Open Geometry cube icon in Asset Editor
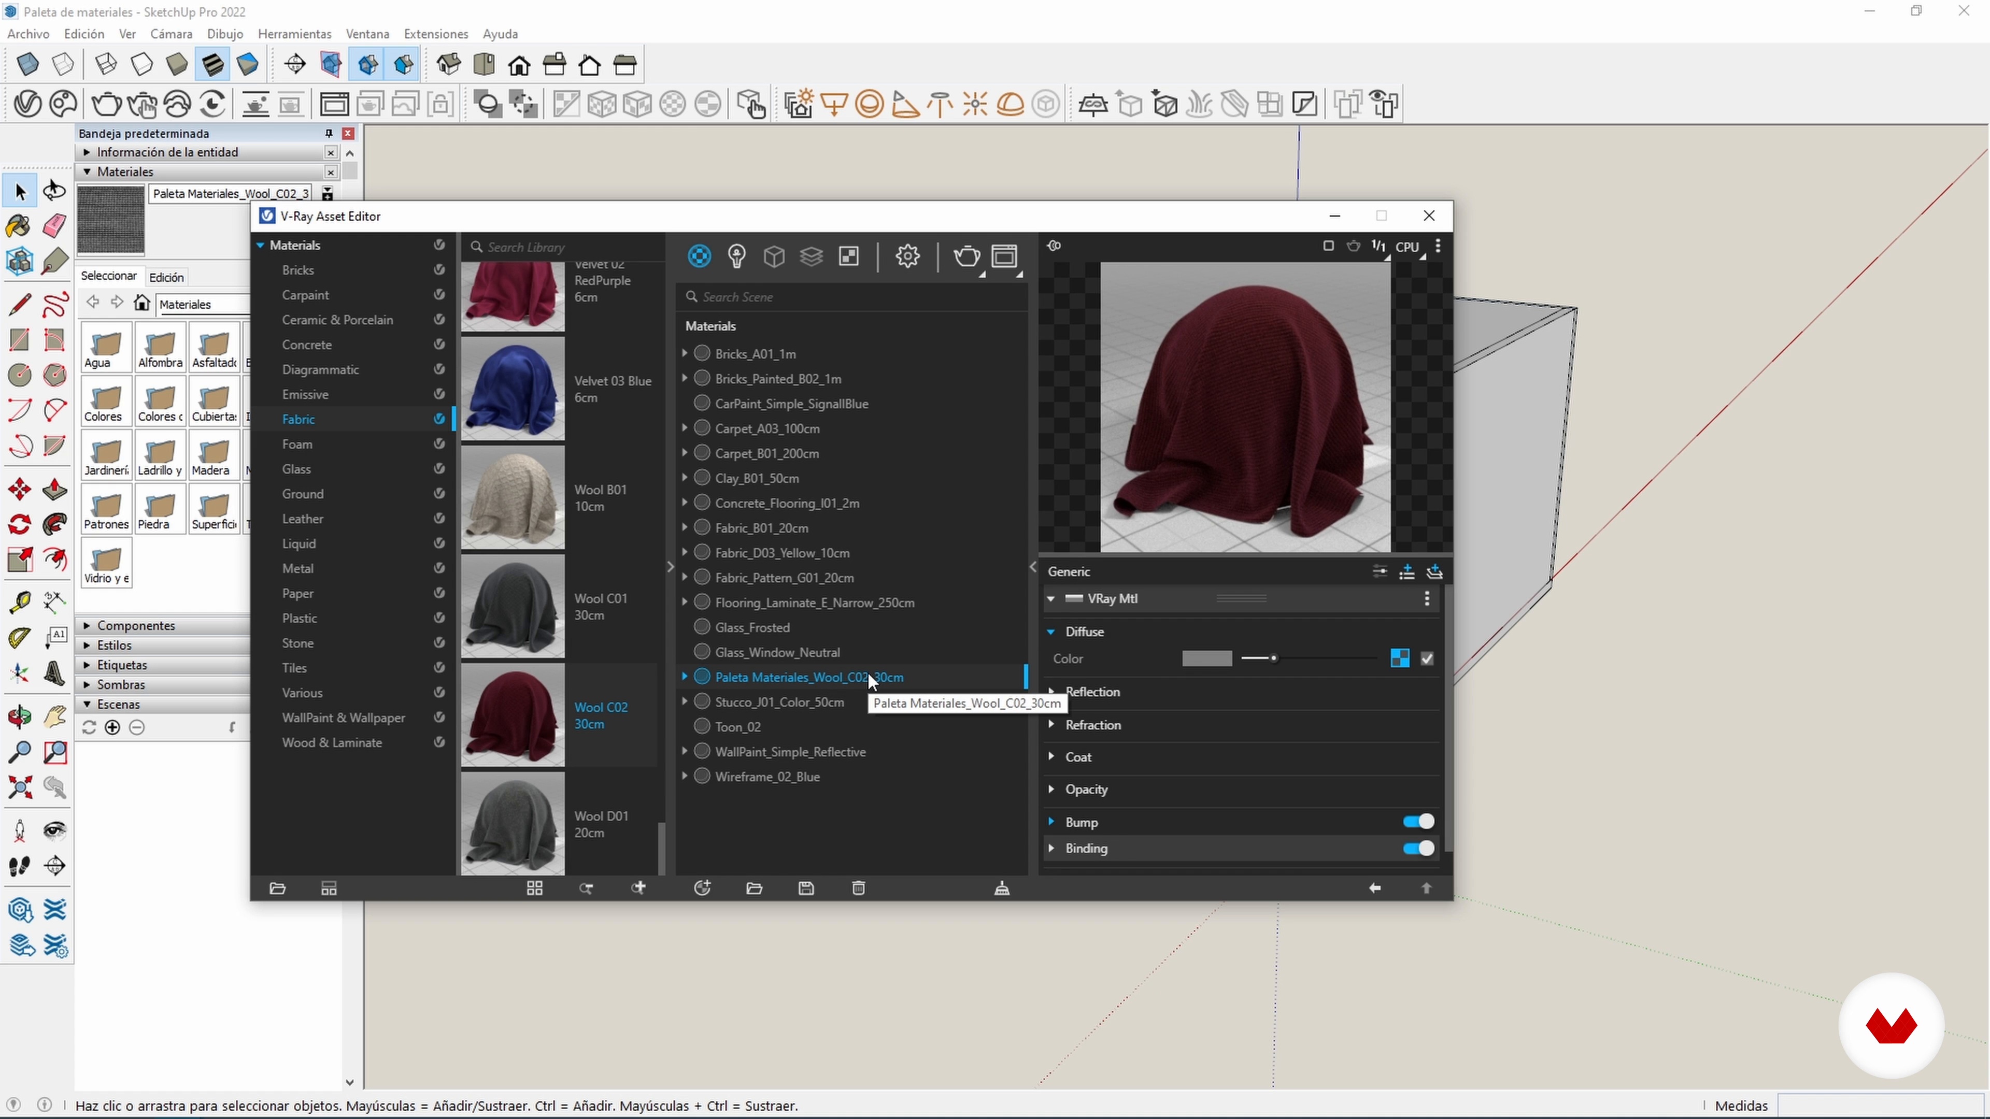 (774, 256)
